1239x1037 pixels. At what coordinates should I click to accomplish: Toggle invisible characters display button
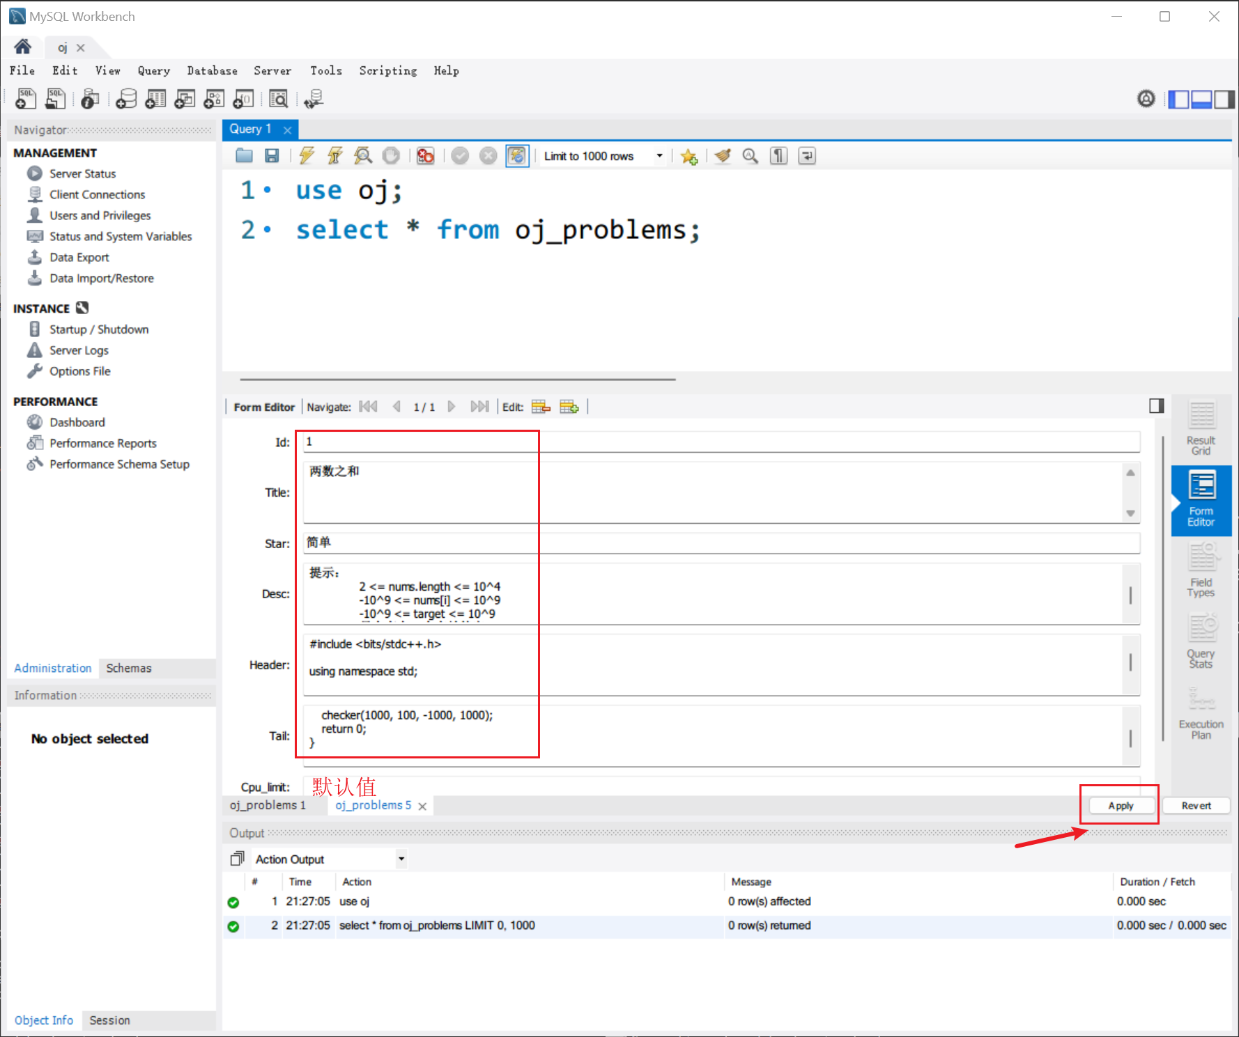tap(778, 156)
